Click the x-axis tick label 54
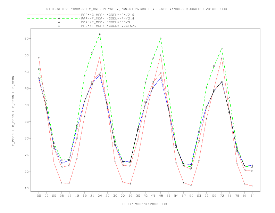This screenshot has height=213, width=275. click(x=176, y=196)
